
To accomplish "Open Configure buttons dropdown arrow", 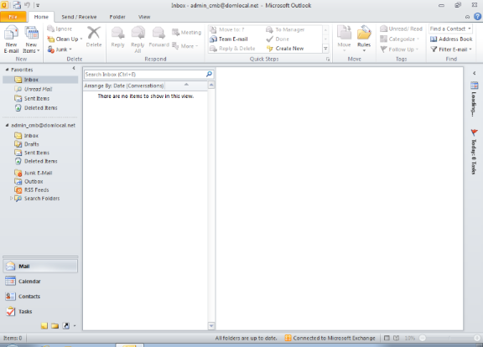I will (75, 326).
